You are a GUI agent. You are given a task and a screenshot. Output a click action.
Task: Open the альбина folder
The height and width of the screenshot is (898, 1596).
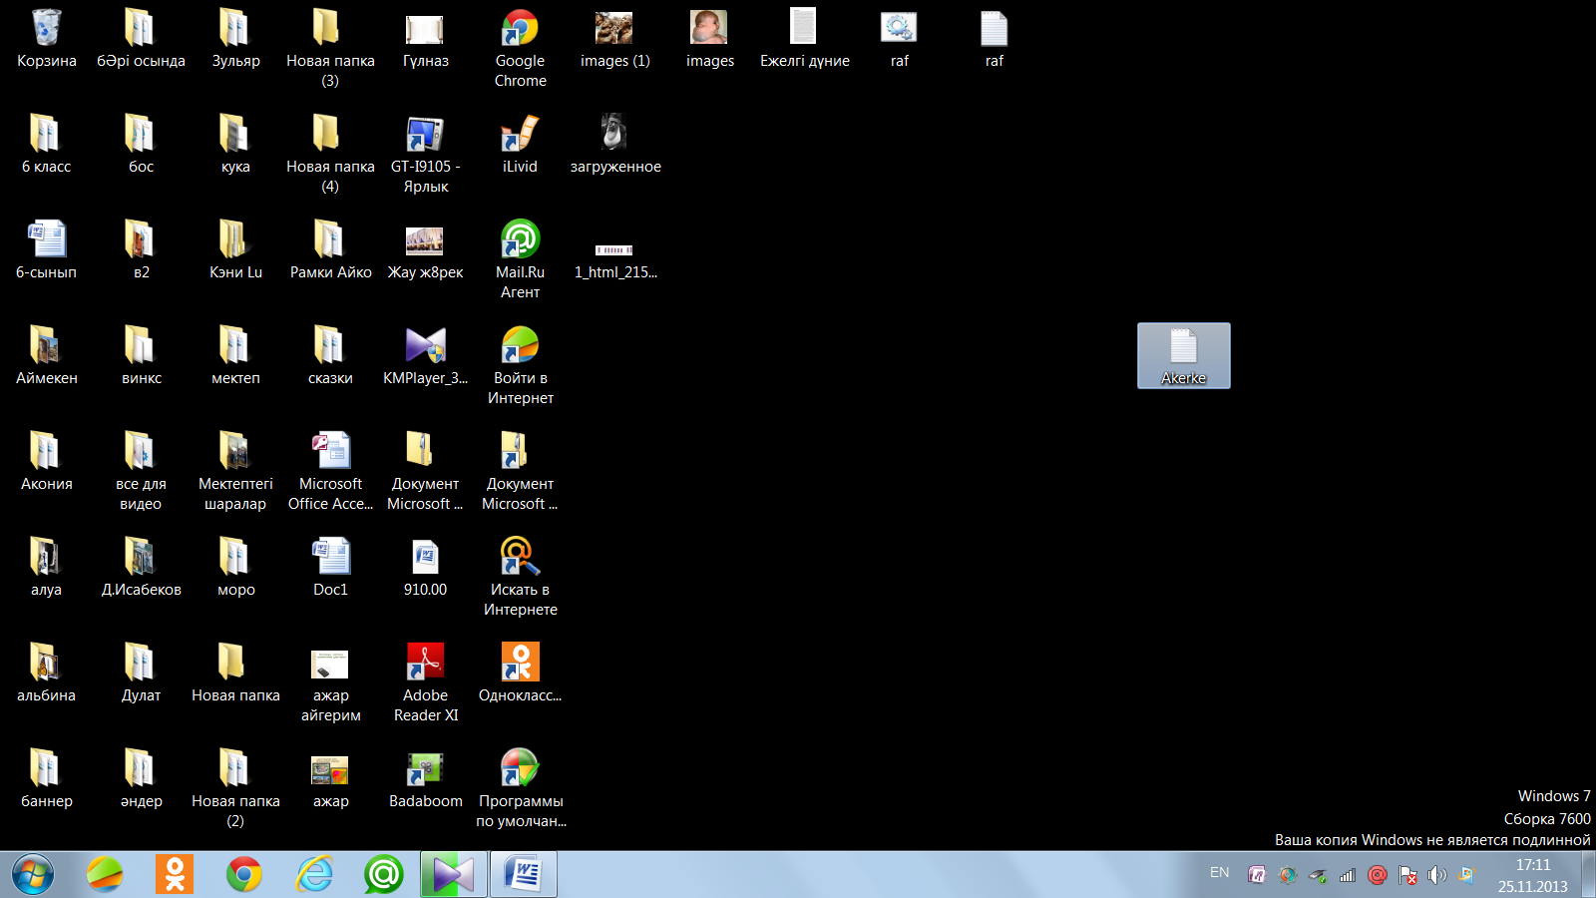click(46, 674)
